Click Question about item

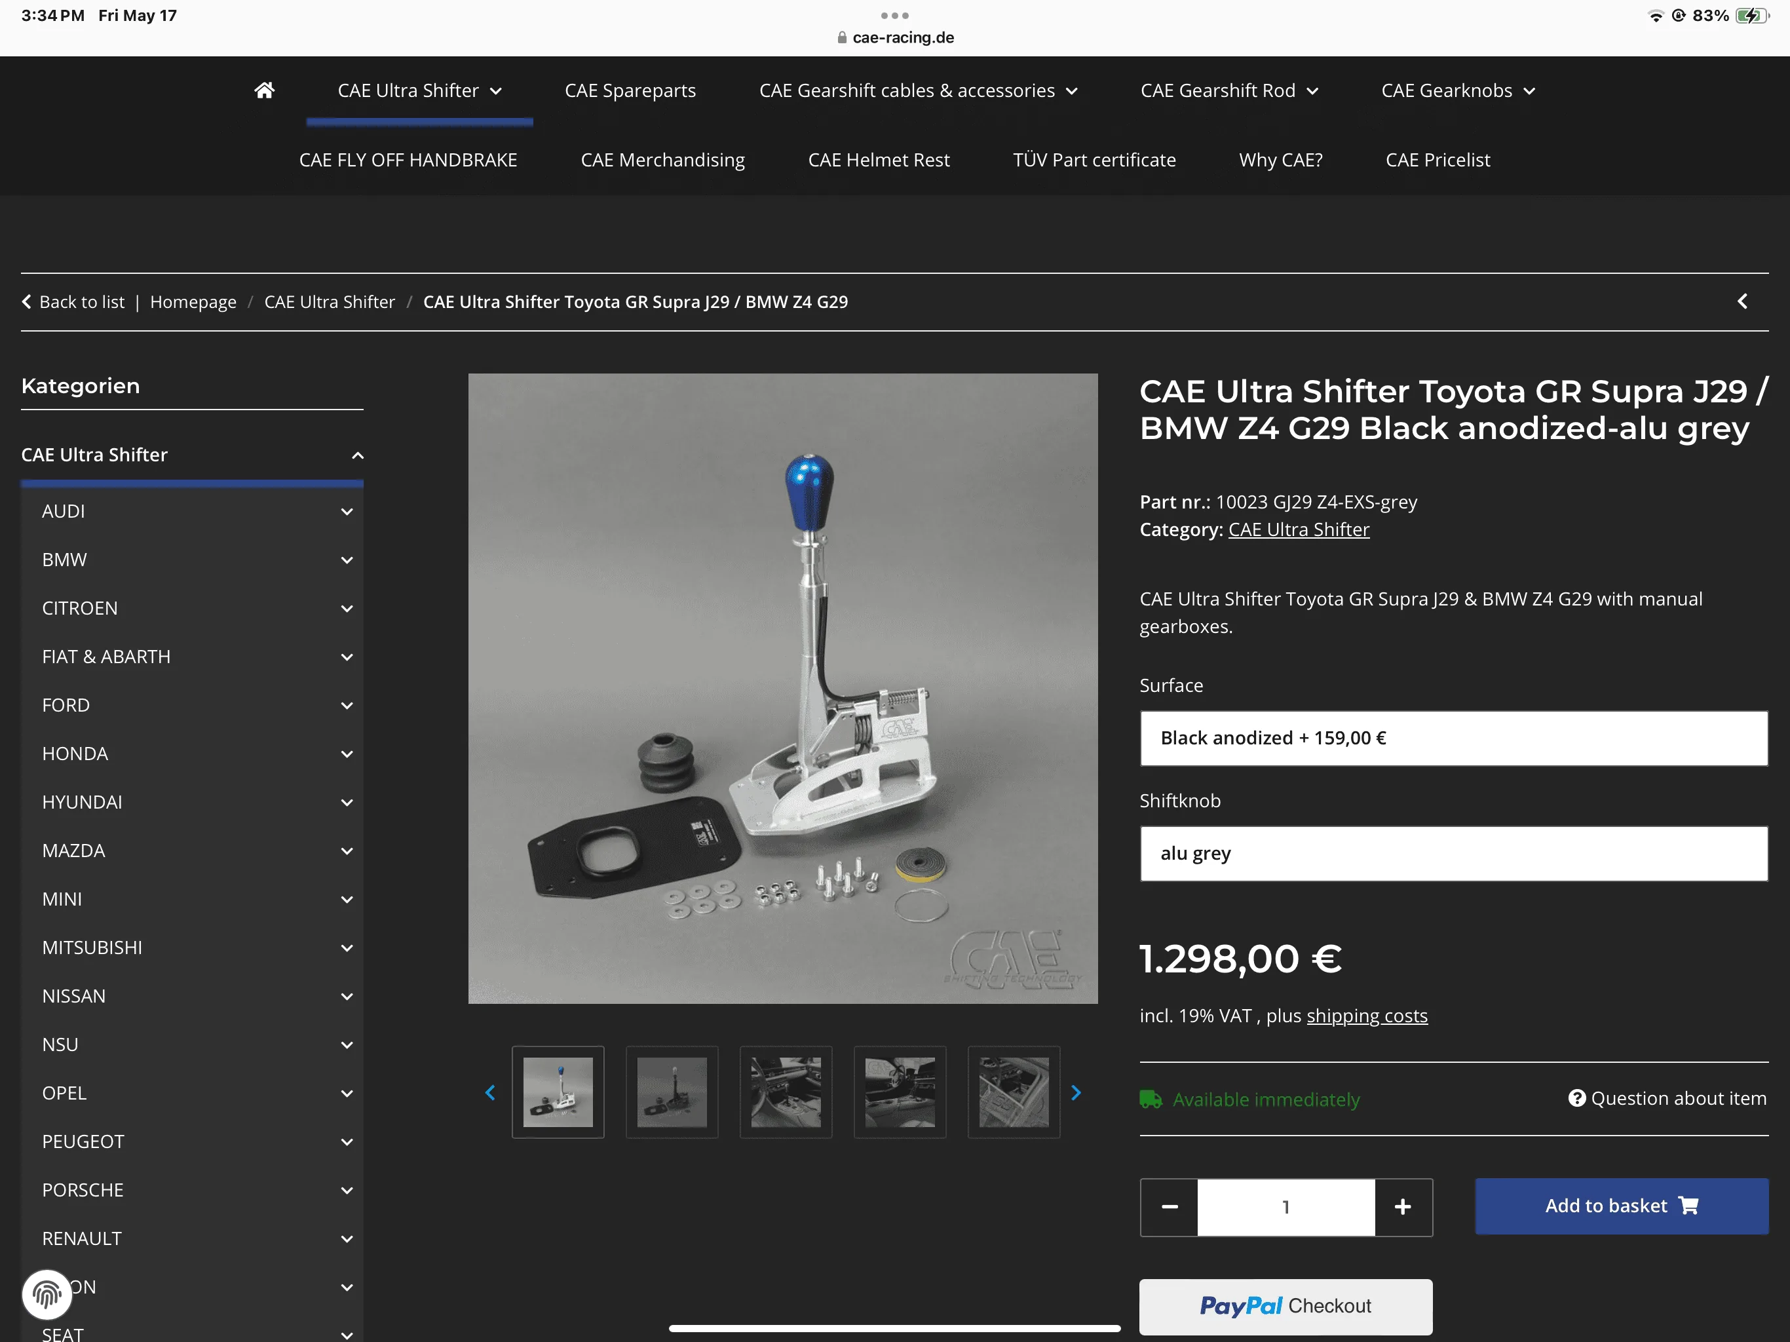point(1667,1098)
